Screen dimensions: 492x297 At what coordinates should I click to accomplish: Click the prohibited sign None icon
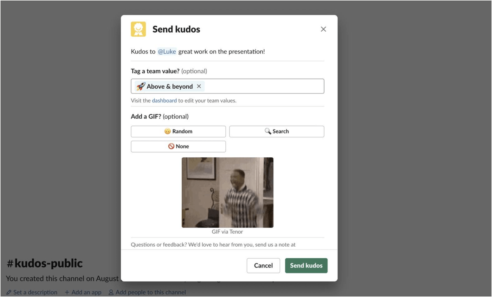(x=171, y=146)
